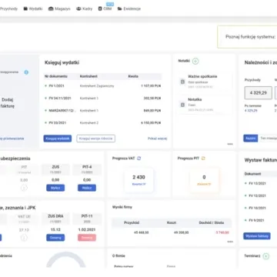Open invoice FV 9/2021
This screenshot has height=277, width=277.
point(256,220)
